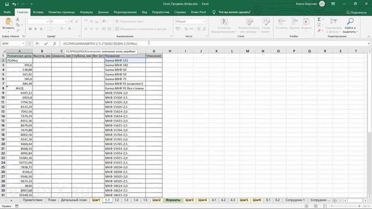Open Customize Quick Access Toolbar dropdown

31,4
